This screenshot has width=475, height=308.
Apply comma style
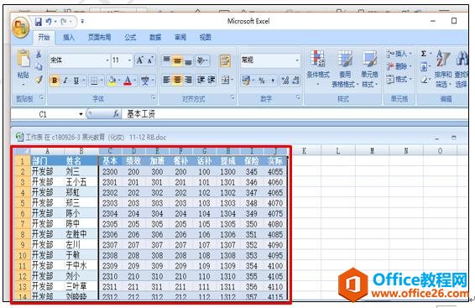[273, 81]
